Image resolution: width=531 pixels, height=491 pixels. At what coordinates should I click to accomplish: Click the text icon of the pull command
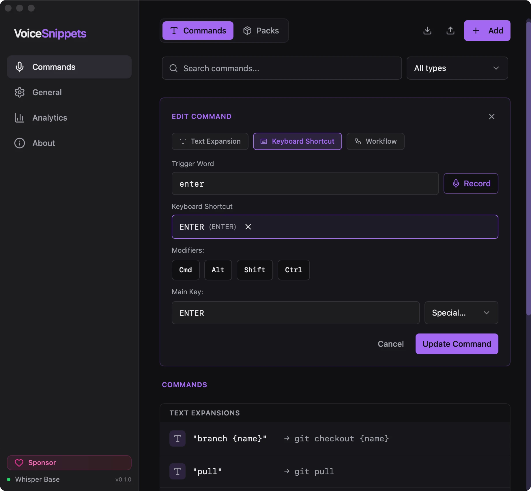[177, 471]
